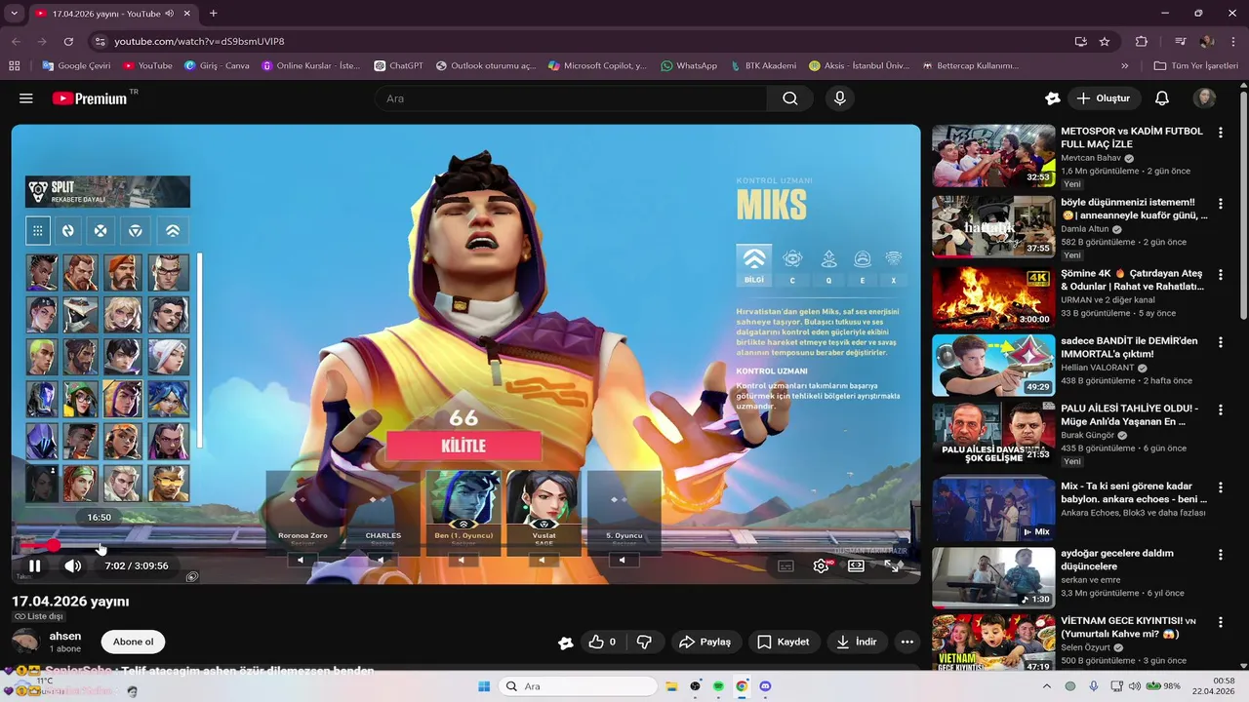This screenshot has height=702, width=1249.
Task: Click the ahsen channel avatar
Action: (26, 642)
